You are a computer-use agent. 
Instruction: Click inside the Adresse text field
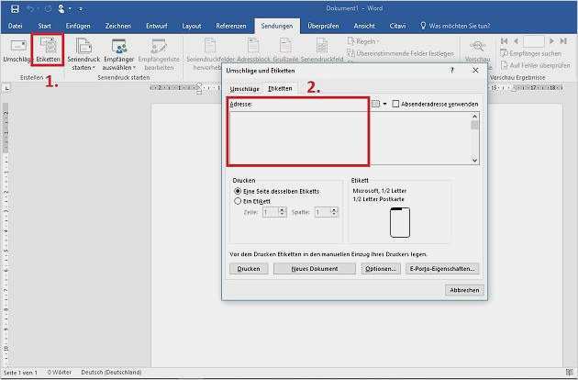(298, 138)
